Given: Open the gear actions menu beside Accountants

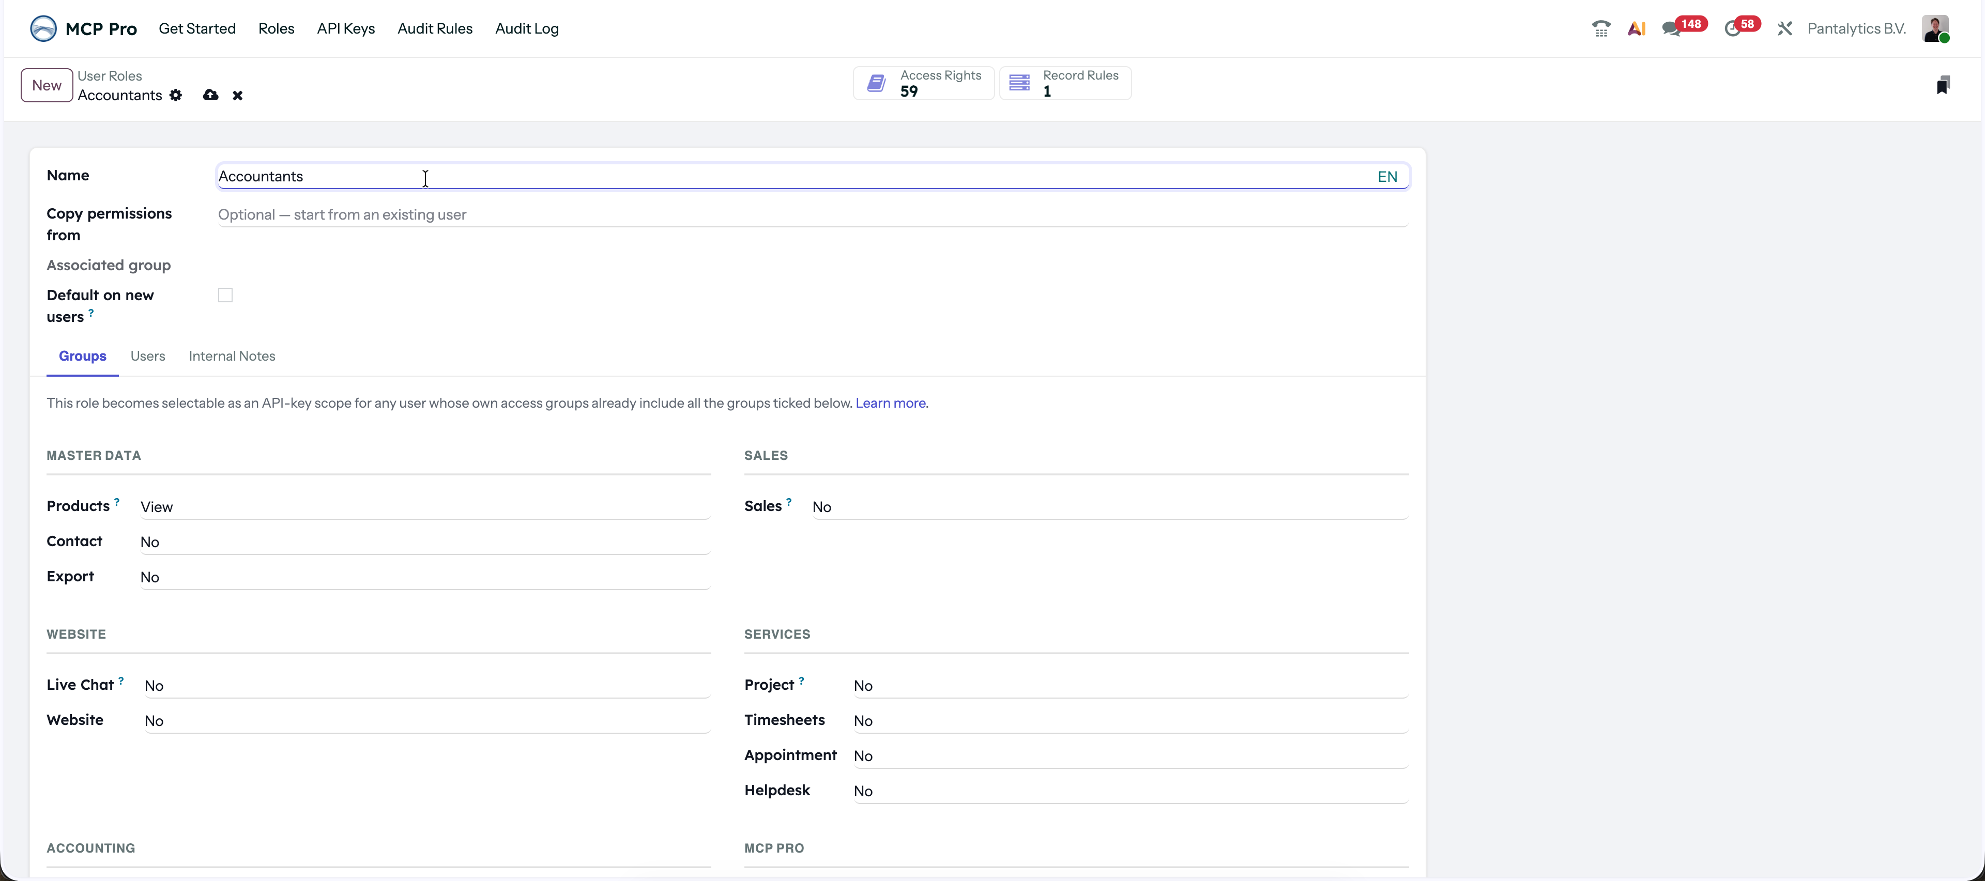Looking at the screenshot, I should (x=176, y=95).
